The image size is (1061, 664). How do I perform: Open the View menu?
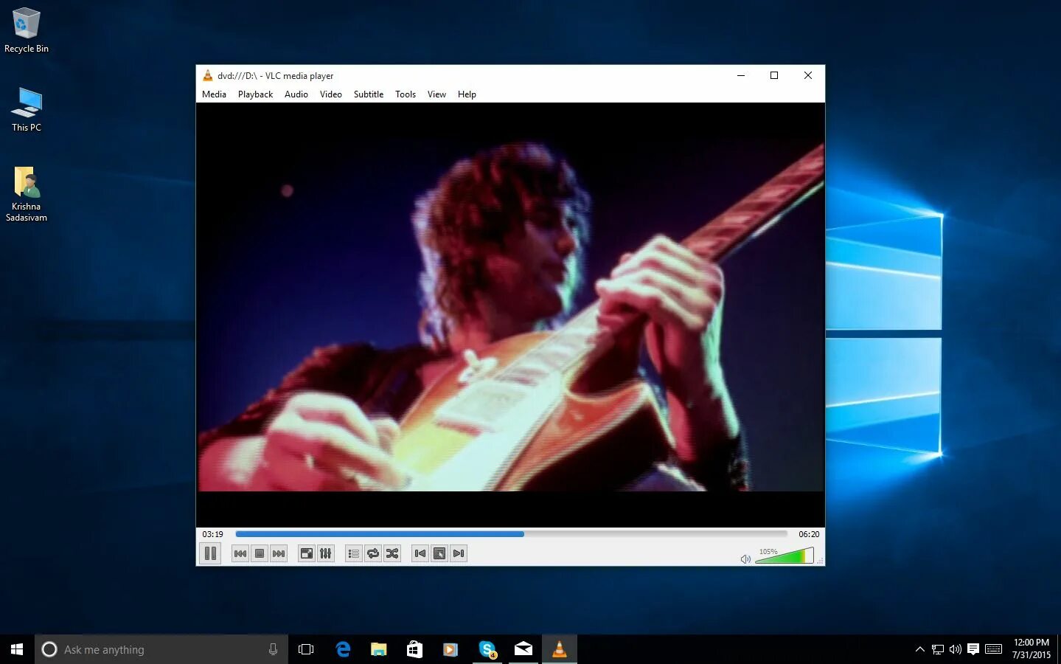pos(436,94)
